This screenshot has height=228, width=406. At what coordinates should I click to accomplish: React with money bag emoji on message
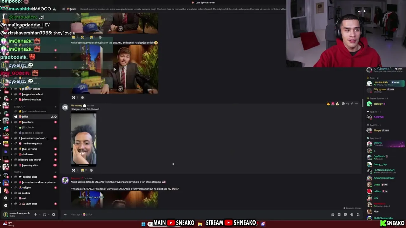pos(337,104)
